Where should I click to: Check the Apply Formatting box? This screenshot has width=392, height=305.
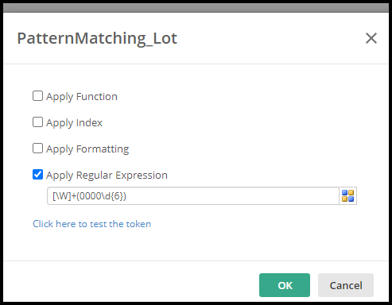37,149
